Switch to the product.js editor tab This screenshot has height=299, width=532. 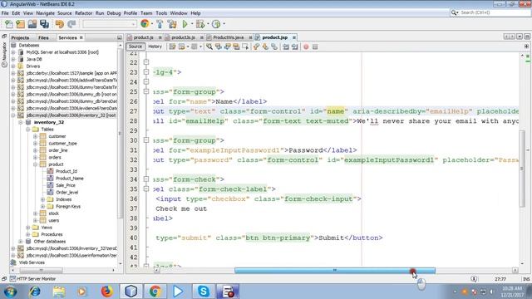[x=144, y=37]
